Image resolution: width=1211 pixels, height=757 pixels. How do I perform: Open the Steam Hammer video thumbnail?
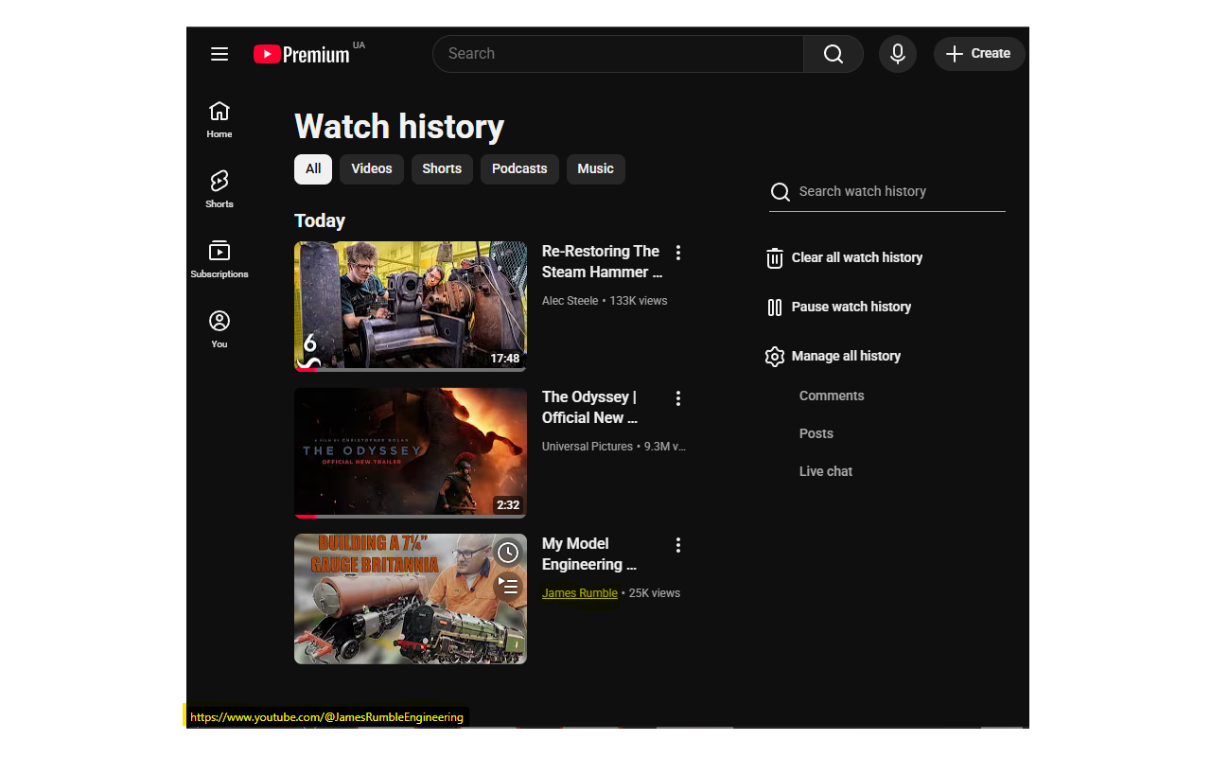pos(411,307)
